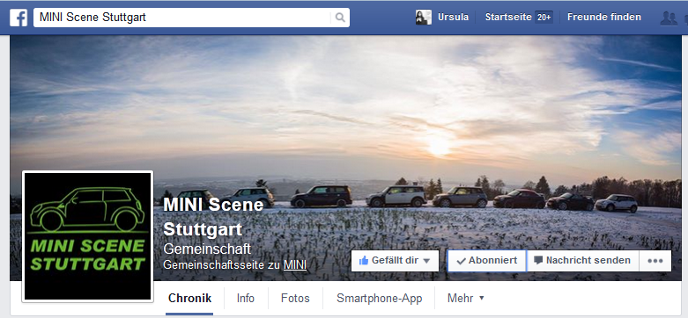Click the Gefällt dir button
688x318 pixels.
click(395, 261)
